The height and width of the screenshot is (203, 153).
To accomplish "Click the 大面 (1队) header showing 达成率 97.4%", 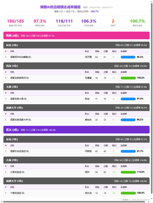I will tap(76, 87).
